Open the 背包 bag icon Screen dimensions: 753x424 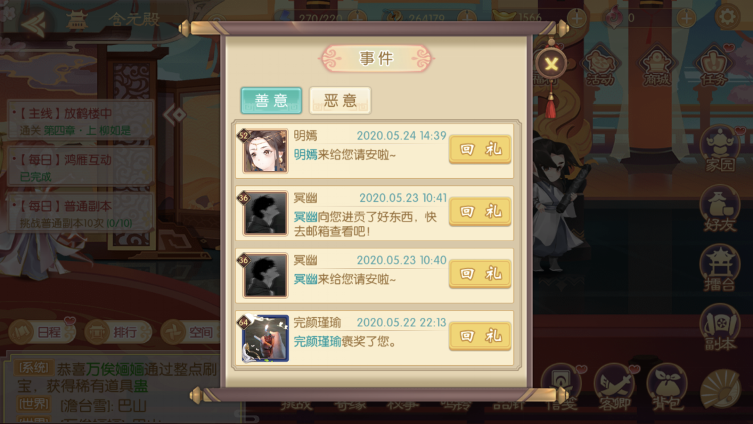coord(667,387)
